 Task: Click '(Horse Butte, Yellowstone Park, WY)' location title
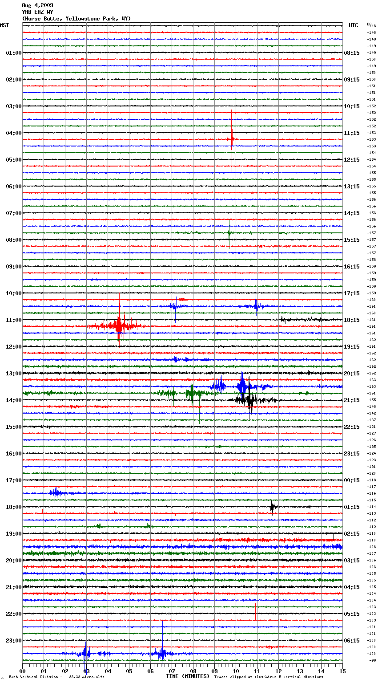[x=76, y=19]
